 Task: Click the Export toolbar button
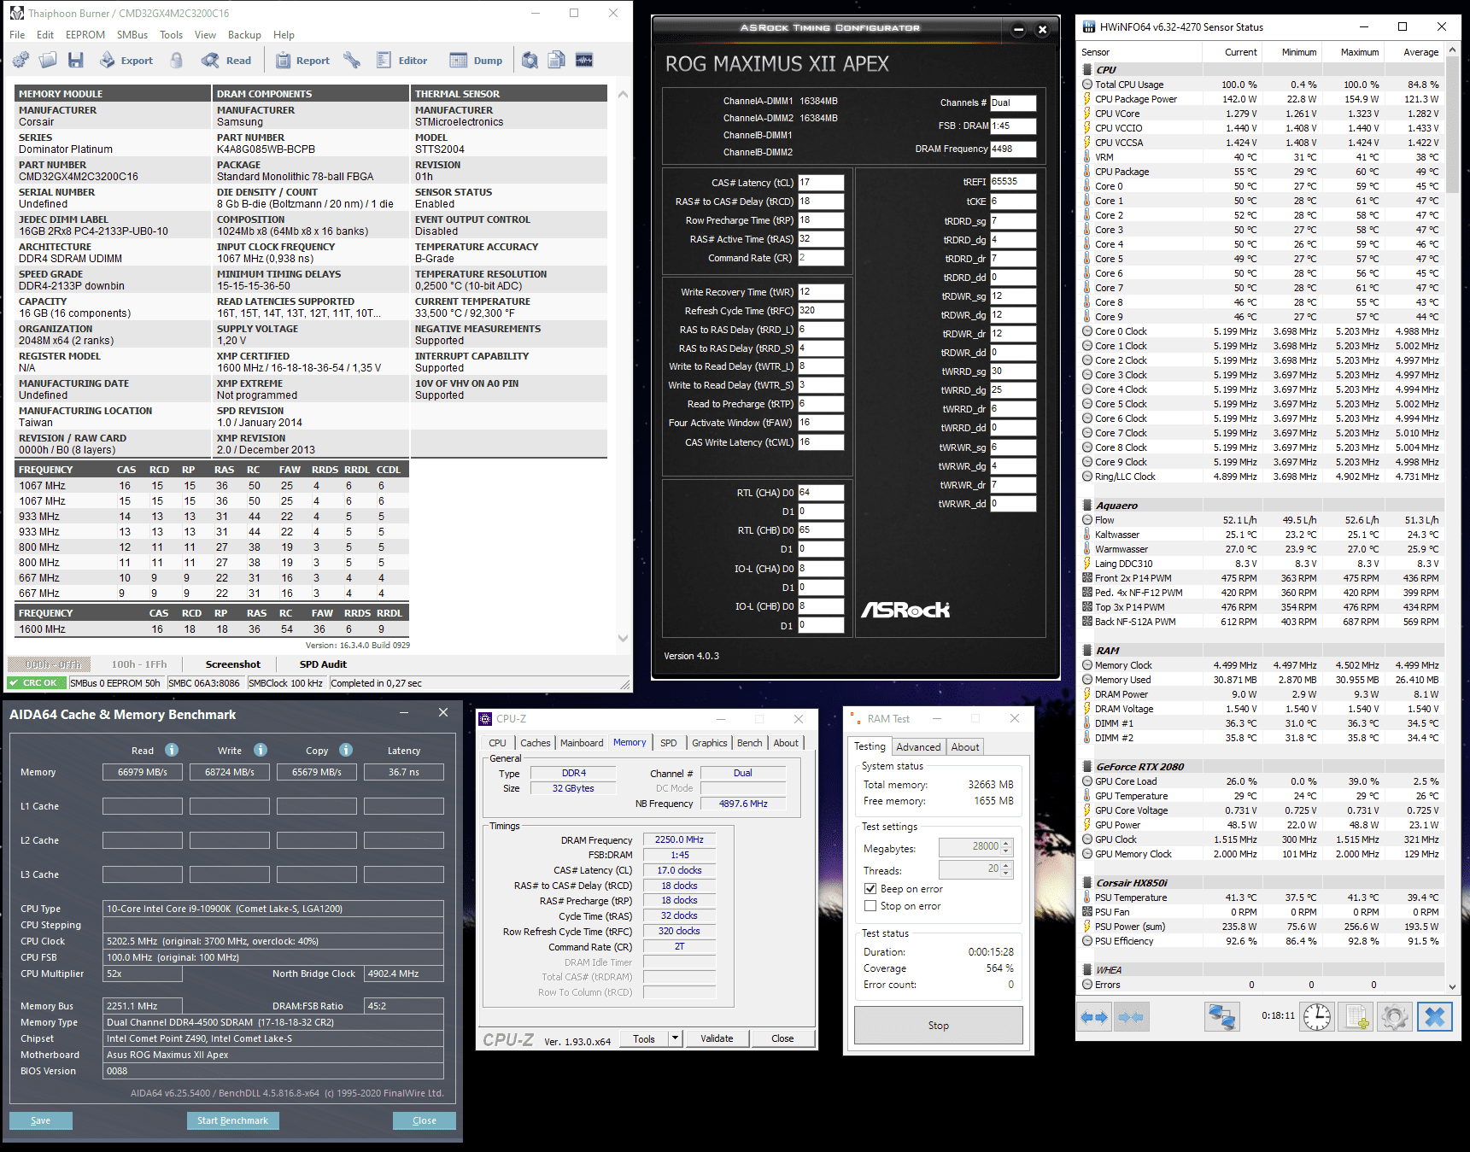tap(126, 61)
